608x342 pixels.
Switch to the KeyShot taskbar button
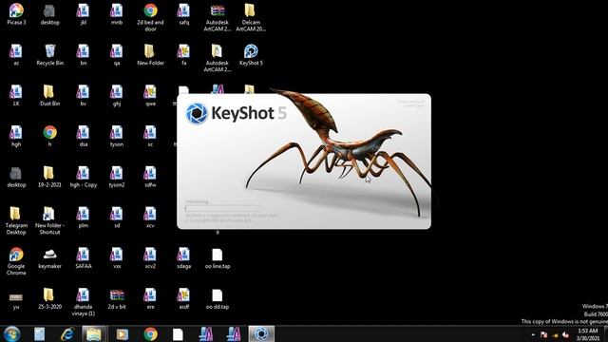261,333
